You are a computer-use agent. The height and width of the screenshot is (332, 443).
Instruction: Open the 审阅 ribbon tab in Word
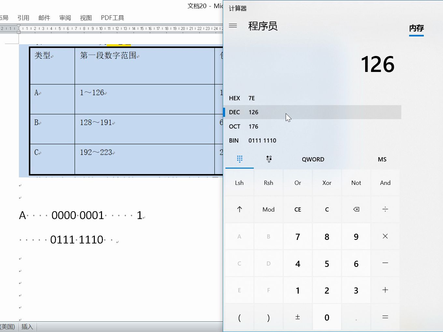pos(65,18)
